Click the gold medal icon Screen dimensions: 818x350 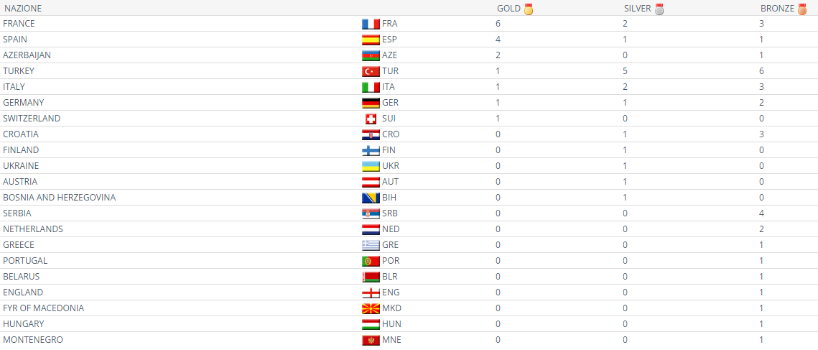(x=529, y=9)
